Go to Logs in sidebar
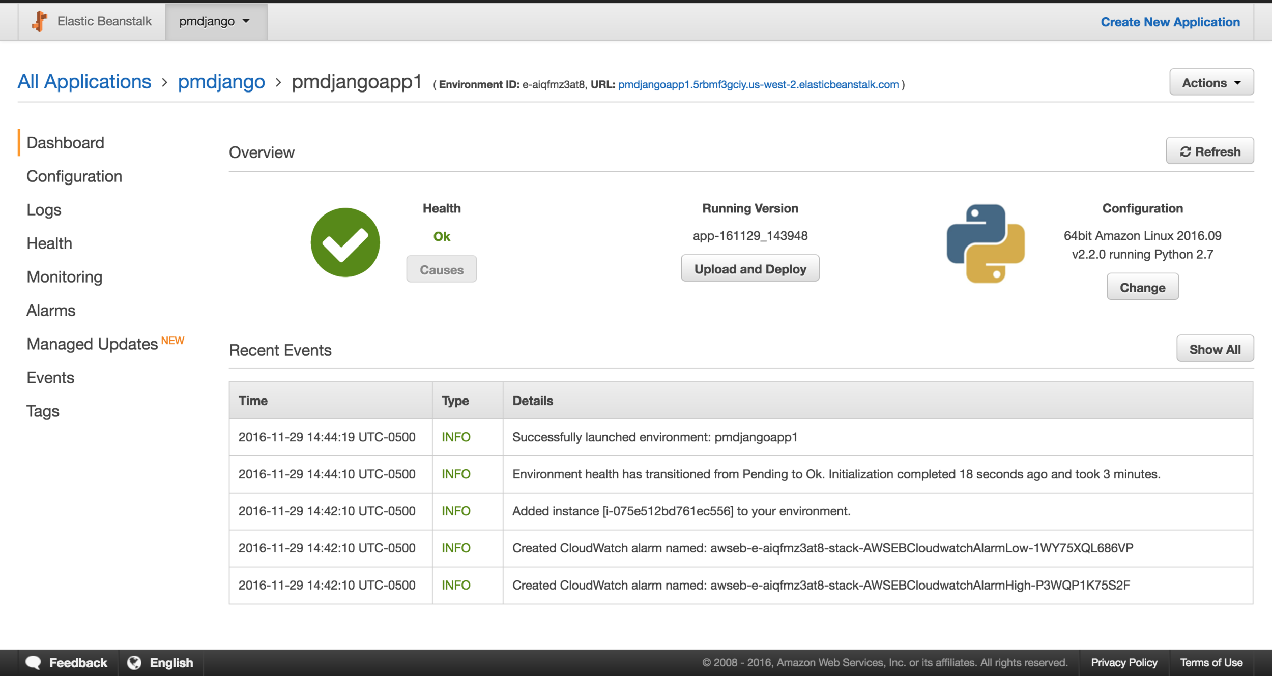The width and height of the screenshot is (1272, 676). point(44,210)
